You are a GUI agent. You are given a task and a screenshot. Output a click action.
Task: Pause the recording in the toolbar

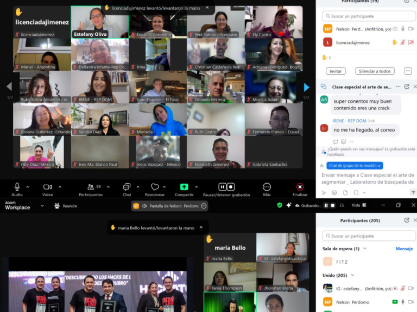(x=222, y=187)
